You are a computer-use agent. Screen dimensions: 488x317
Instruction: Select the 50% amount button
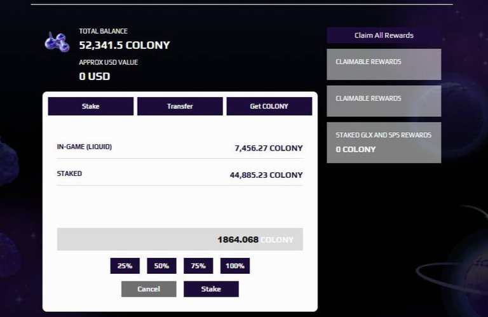tap(161, 266)
